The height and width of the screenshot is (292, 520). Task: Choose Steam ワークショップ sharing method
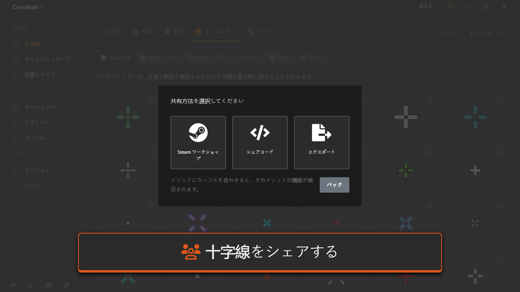tap(198, 142)
